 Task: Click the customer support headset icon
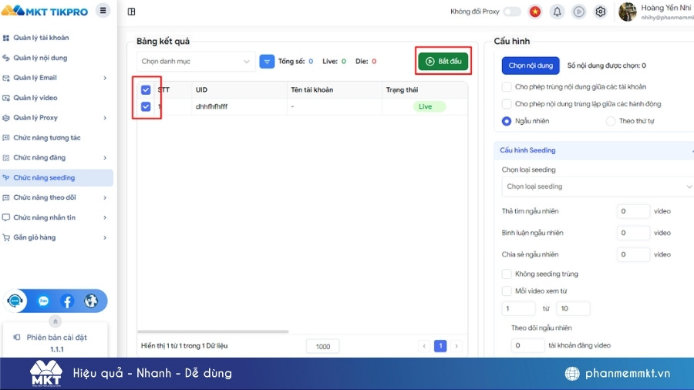[15, 301]
